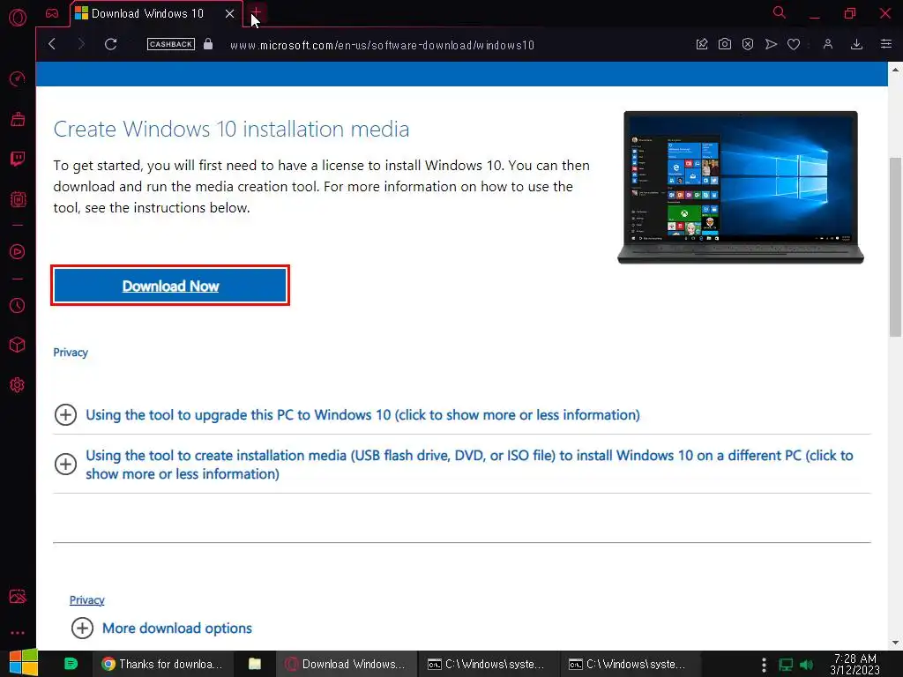Switch to Opera 'Download Windows...' taskbar item
The width and height of the screenshot is (903, 677).
(346, 664)
